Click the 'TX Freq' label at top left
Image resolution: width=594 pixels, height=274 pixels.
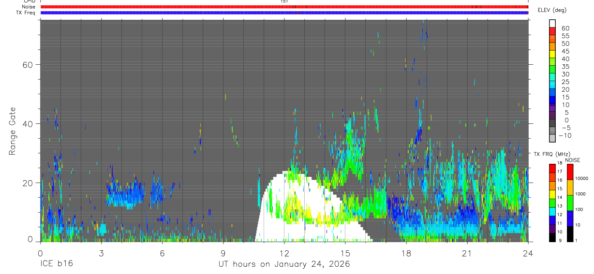click(26, 13)
